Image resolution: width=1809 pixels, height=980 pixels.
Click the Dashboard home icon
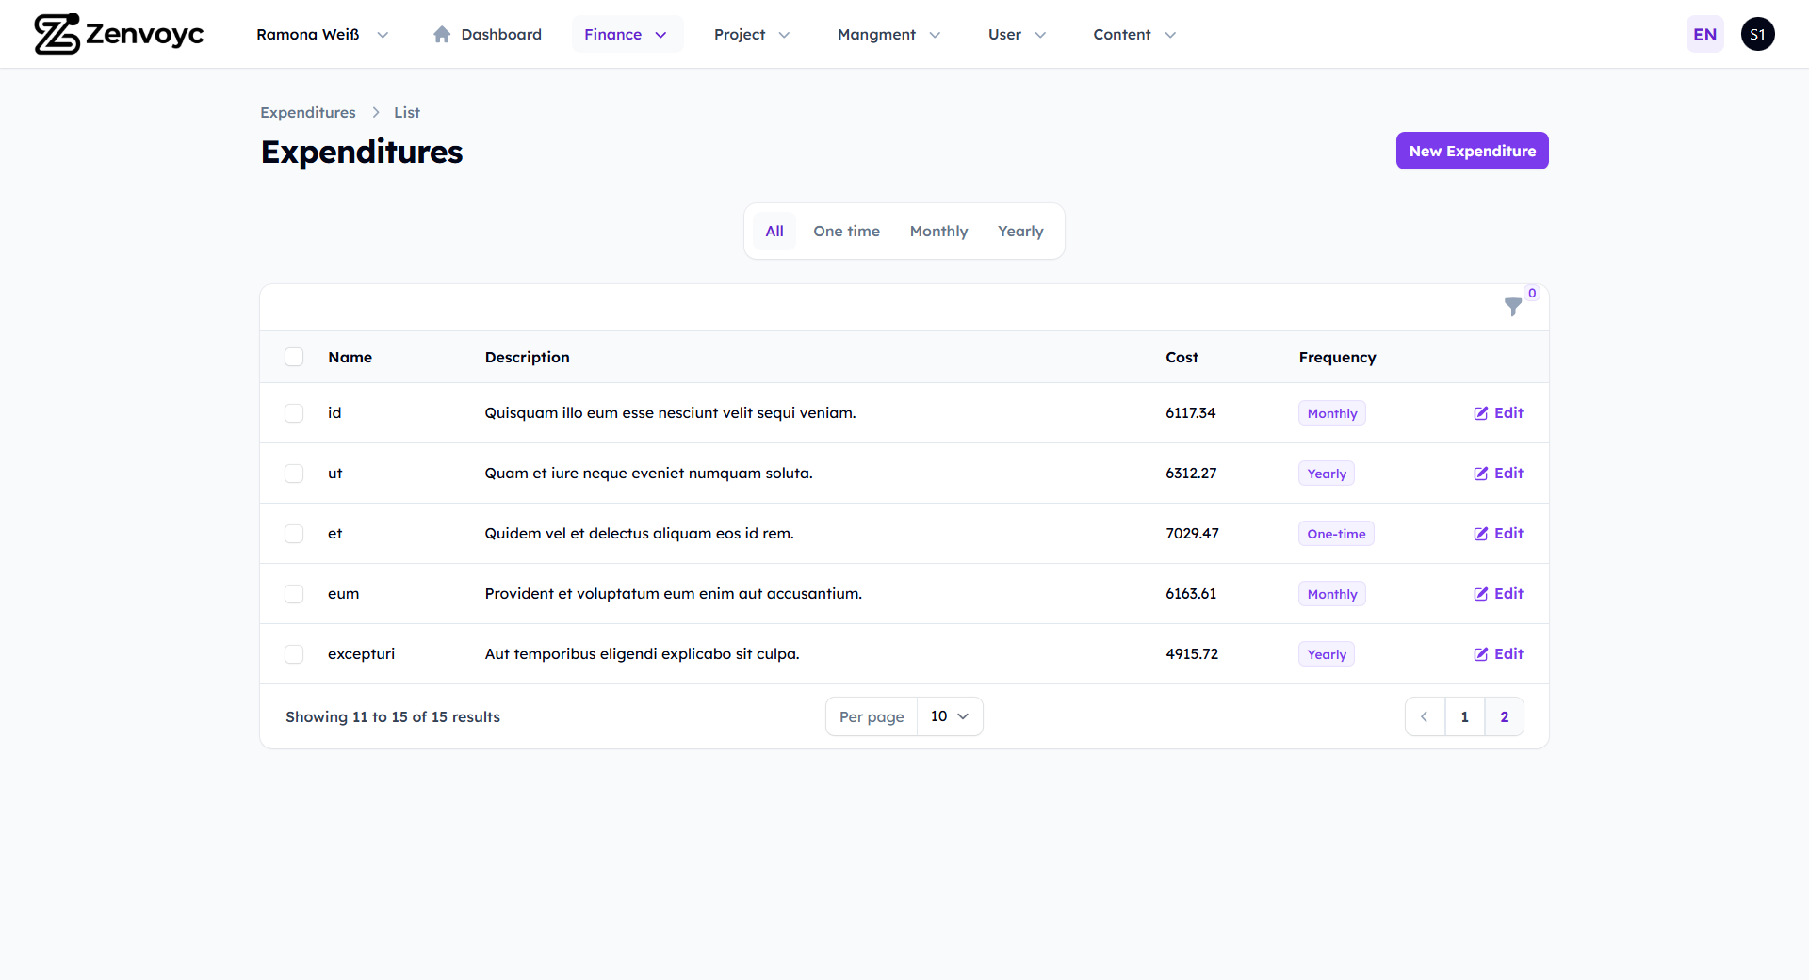click(x=443, y=34)
